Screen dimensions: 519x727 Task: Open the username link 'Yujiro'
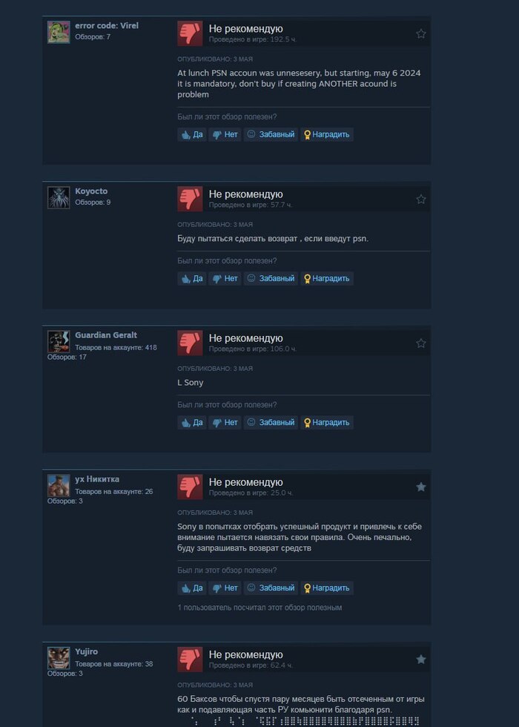[86, 651]
